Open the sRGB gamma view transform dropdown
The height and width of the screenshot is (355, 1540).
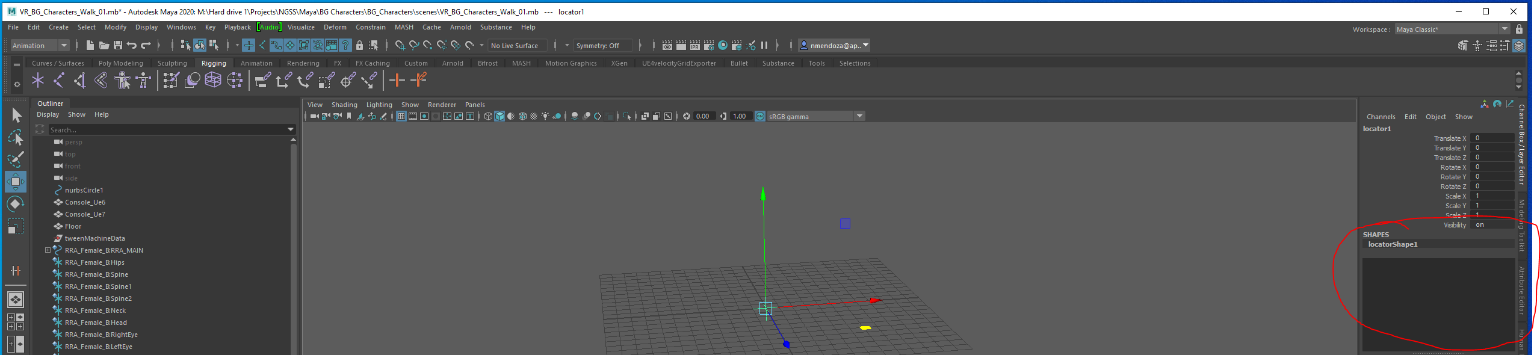point(815,116)
